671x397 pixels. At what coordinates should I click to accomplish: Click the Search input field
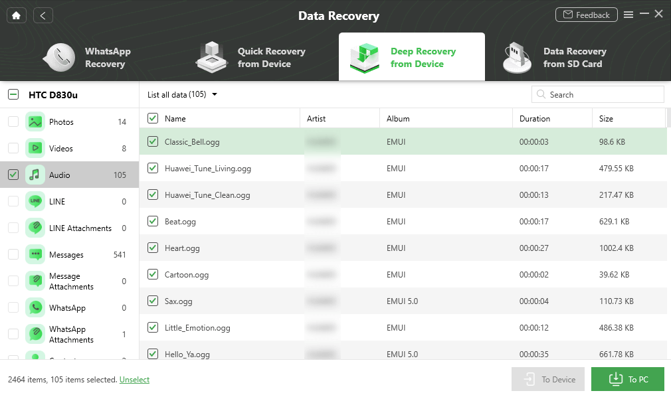point(598,94)
